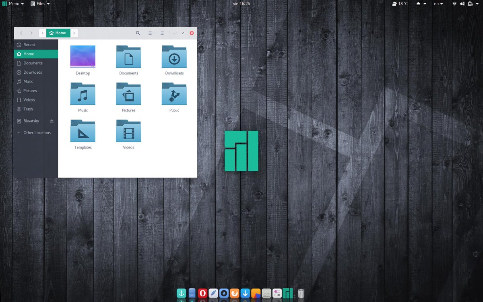483x302 pixels.
Task: Eject the Blavatsky volume
Action: (x=52, y=121)
